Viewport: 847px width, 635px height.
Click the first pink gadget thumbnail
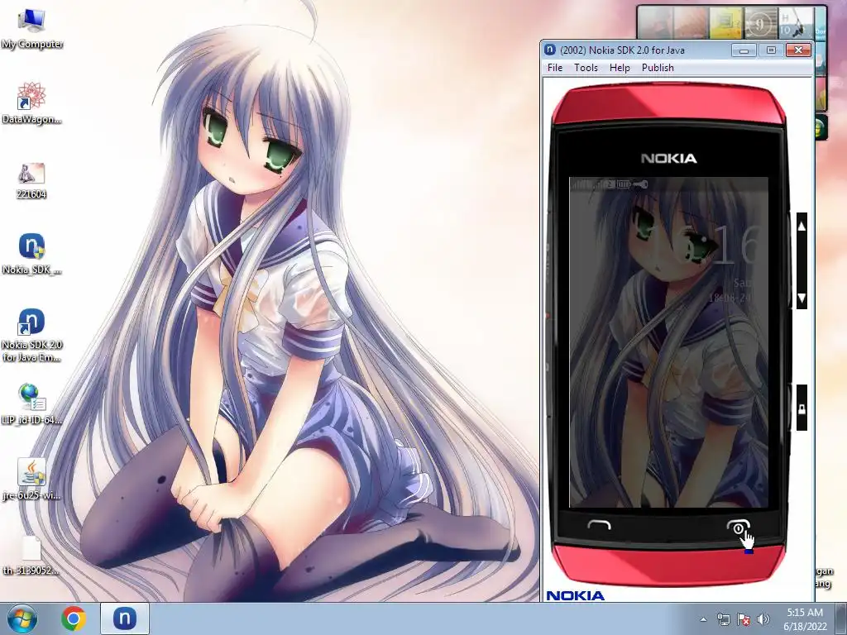point(655,24)
